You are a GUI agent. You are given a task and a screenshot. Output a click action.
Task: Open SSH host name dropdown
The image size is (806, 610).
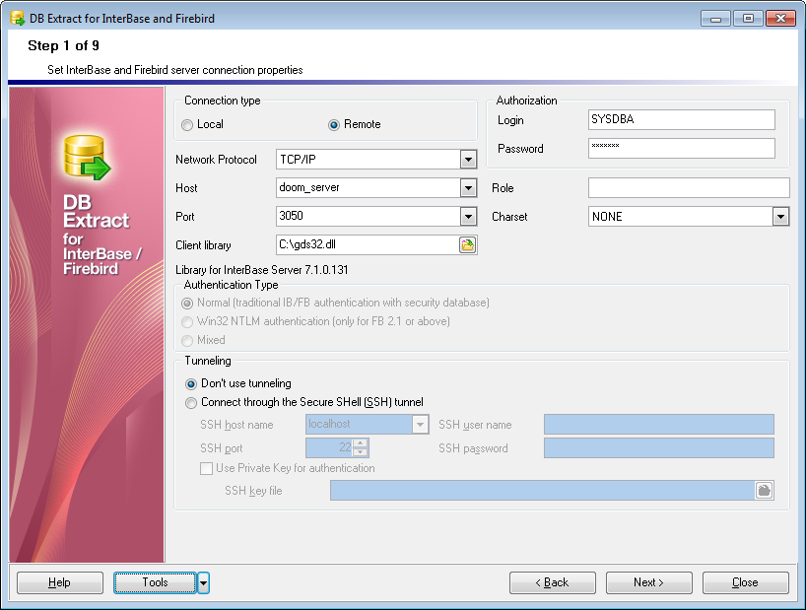420,425
